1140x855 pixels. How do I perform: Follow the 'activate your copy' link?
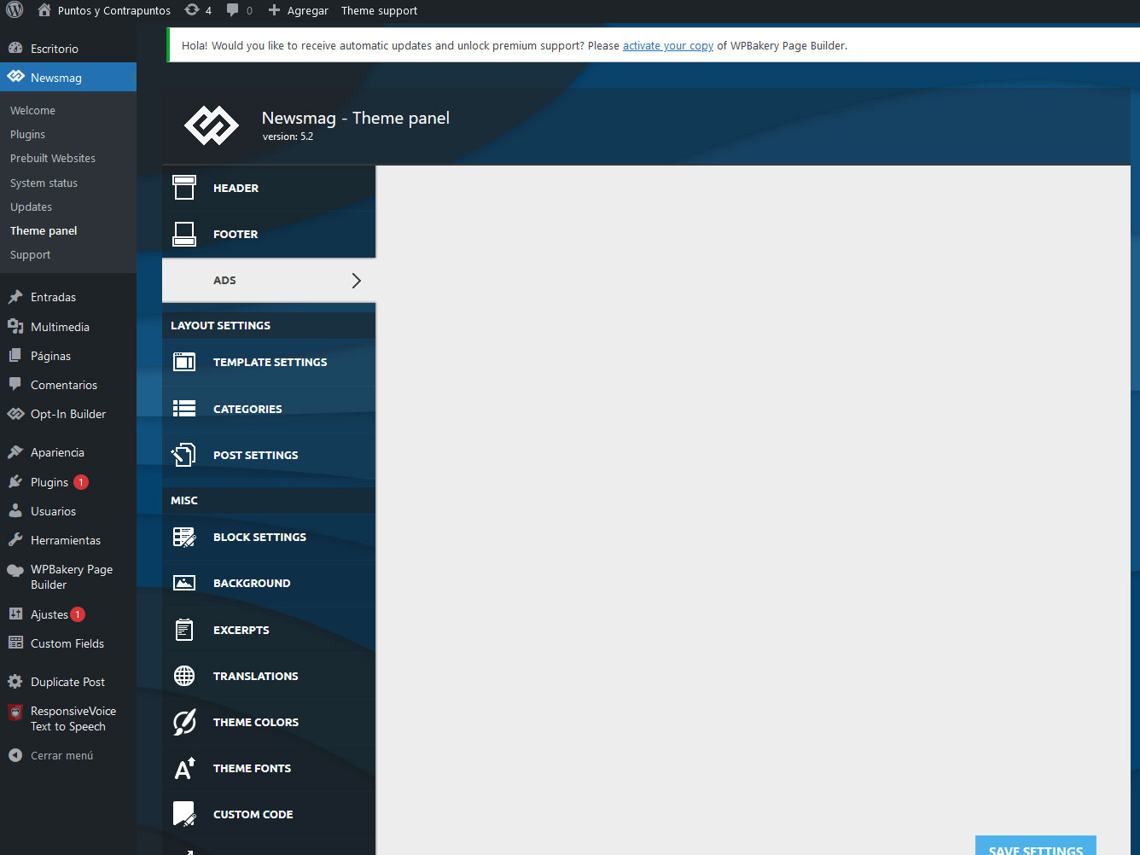coord(668,46)
